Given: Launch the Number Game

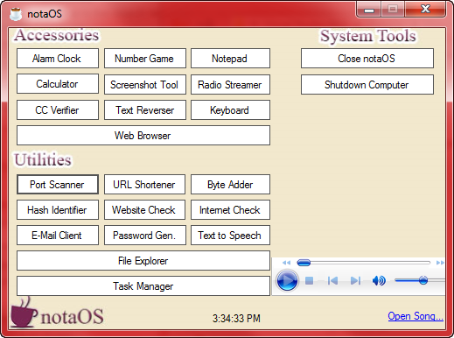Looking at the screenshot, I should pos(145,59).
